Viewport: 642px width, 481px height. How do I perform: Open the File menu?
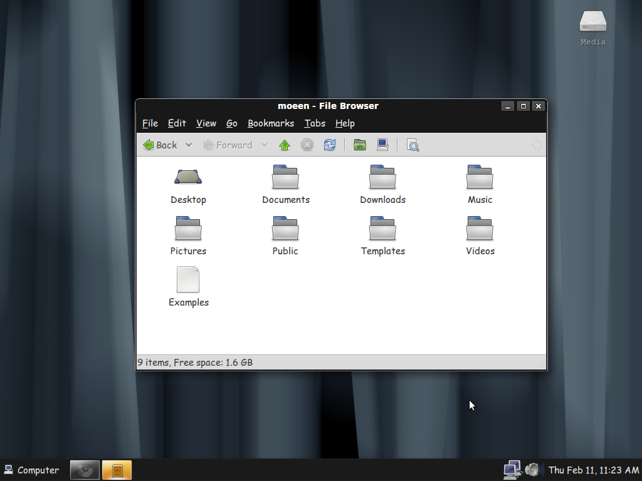[150, 123]
